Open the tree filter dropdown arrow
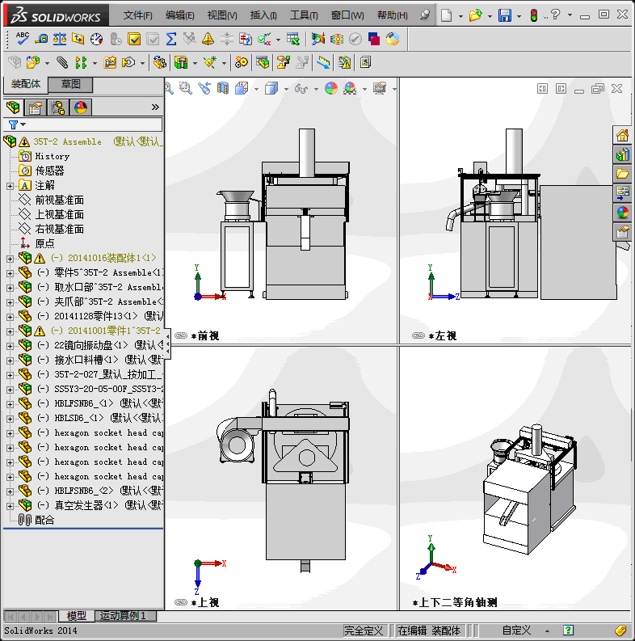Viewport: 635px width, 641px height. coord(23,124)
